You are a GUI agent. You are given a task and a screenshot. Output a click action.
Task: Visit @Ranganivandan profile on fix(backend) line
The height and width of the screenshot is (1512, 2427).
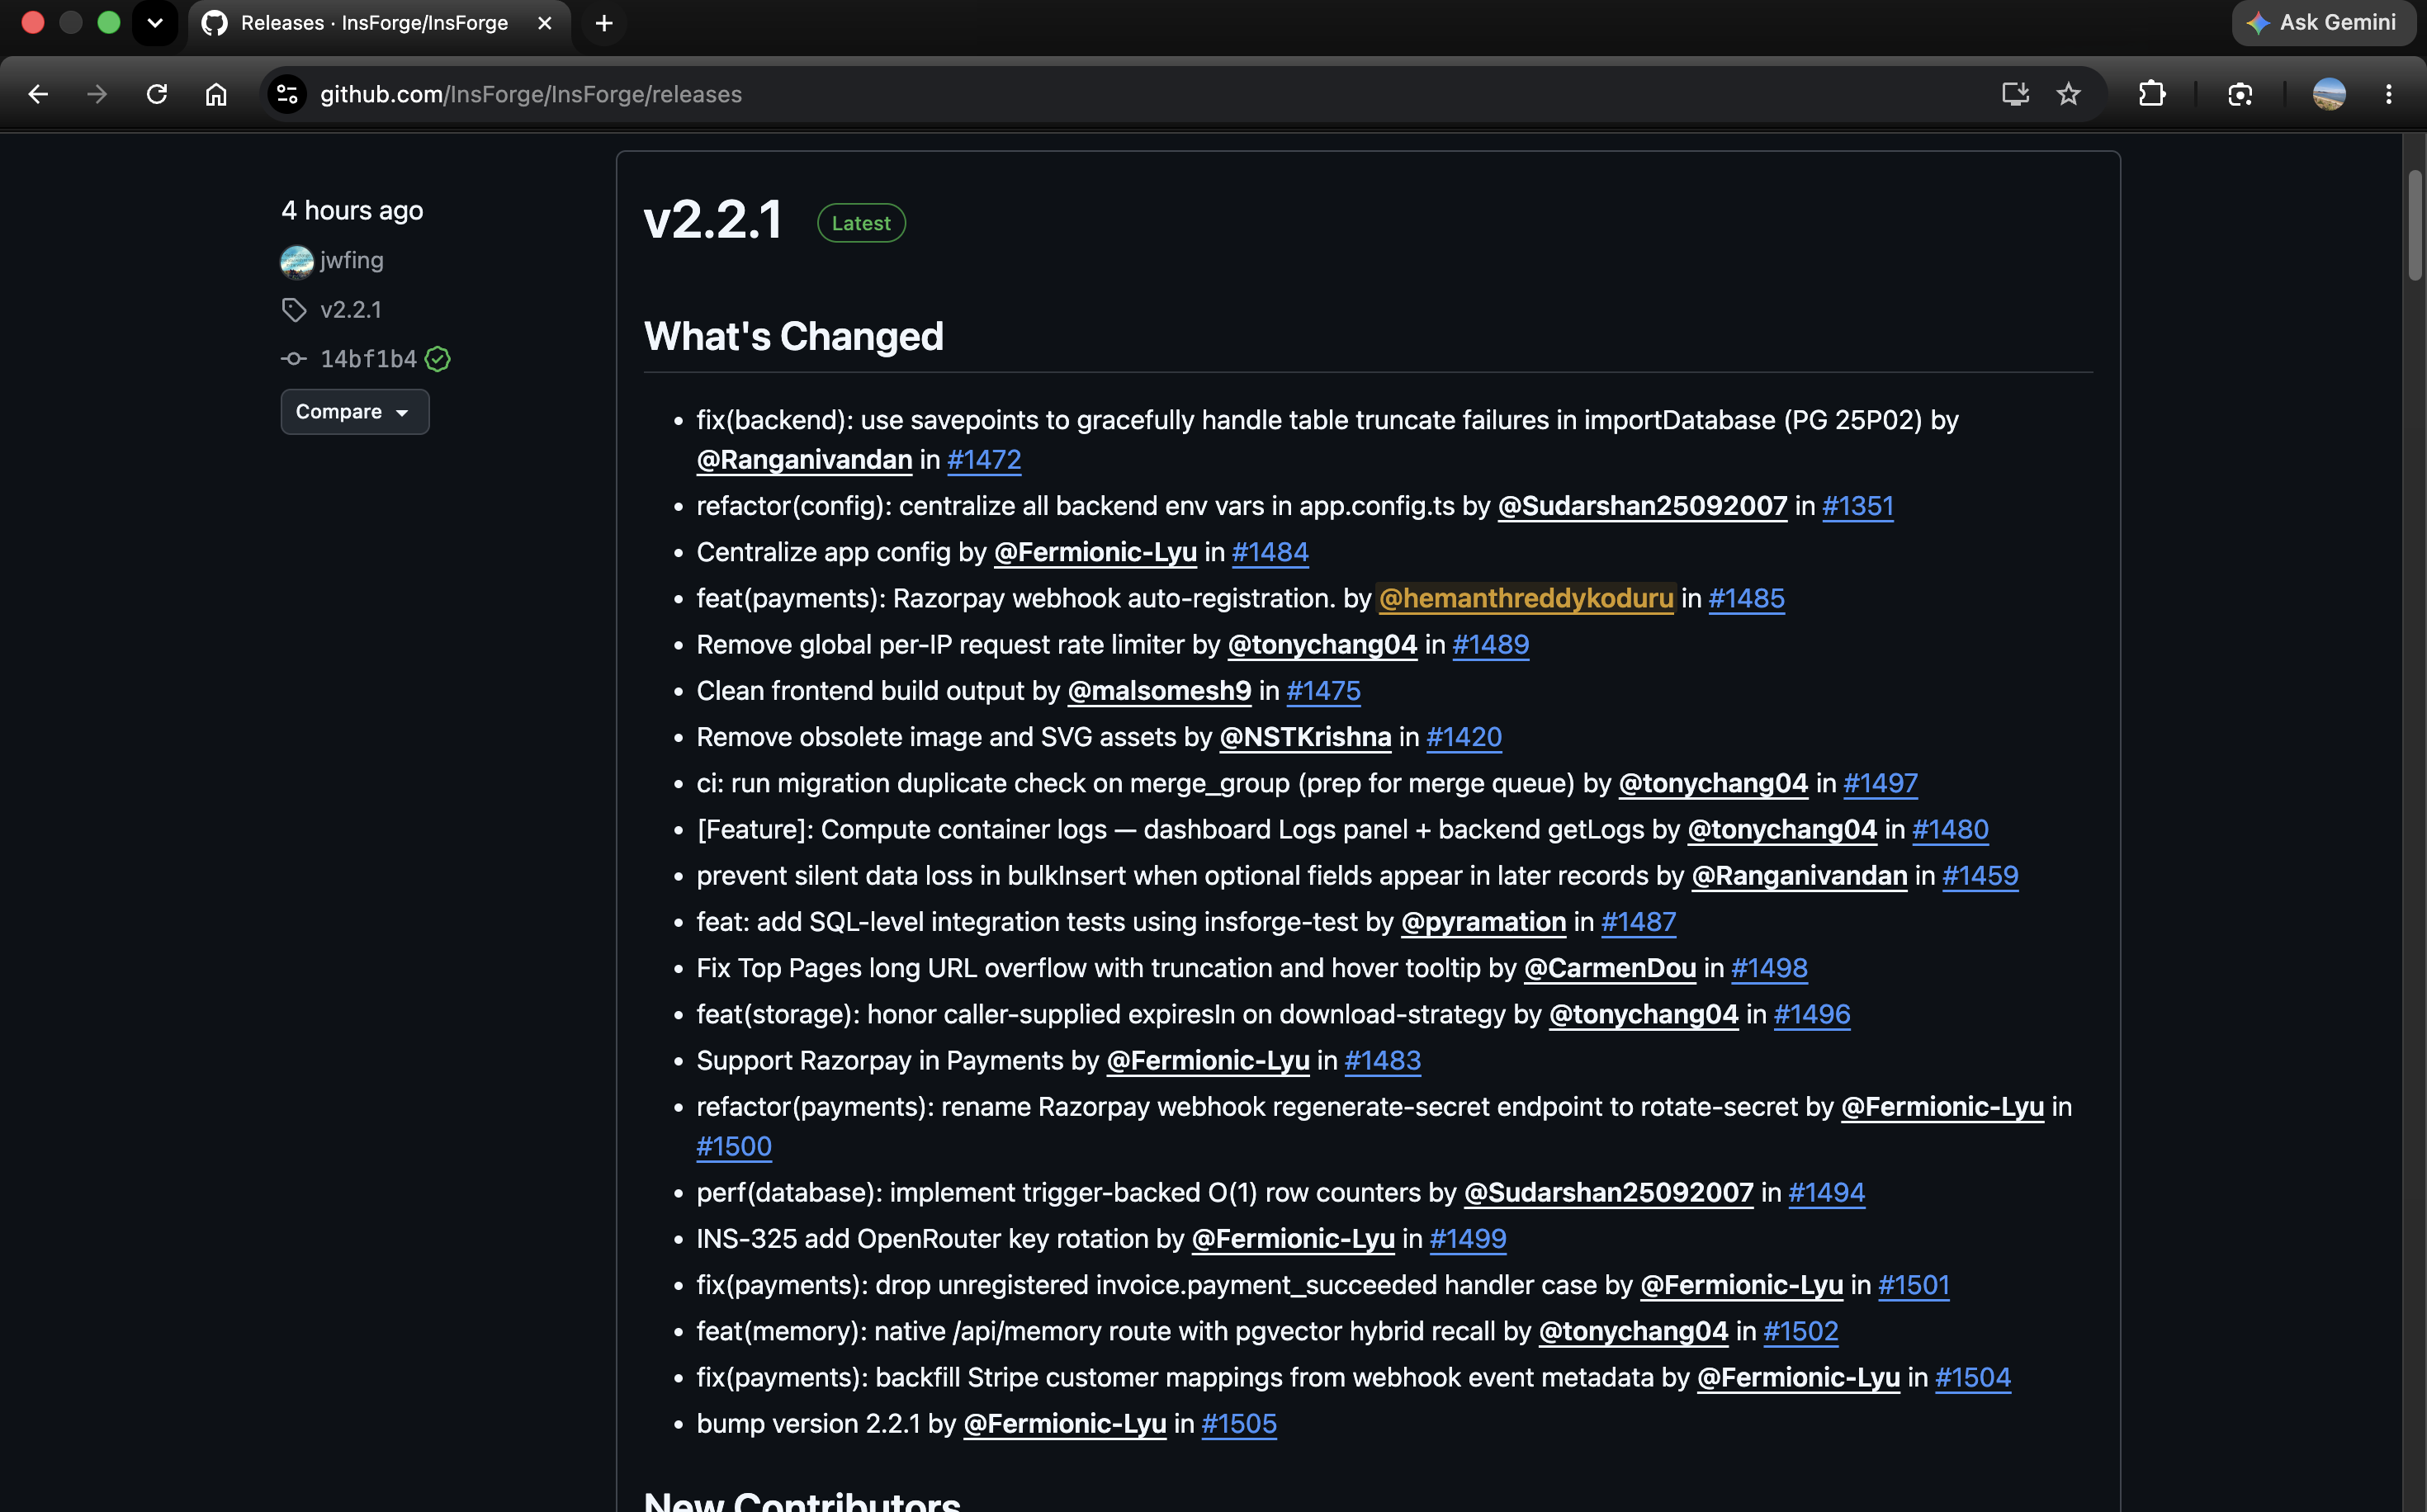[805, 459]
